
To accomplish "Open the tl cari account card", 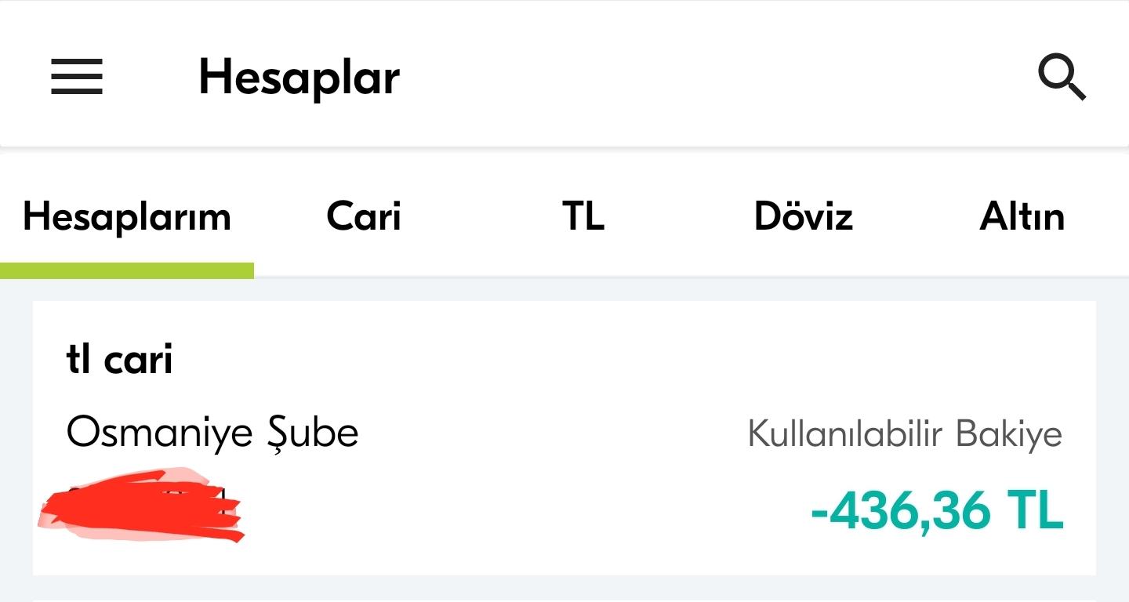I will [x=564, y=438].
